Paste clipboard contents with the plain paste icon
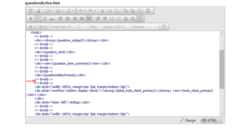The height and width of the screenshot is (137, 251). [x=117, y=11]
